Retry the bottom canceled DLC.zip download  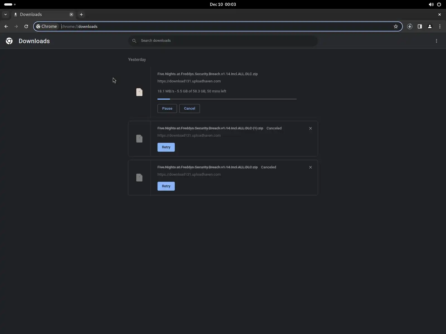pyautogui.click(x=166, y=186)
